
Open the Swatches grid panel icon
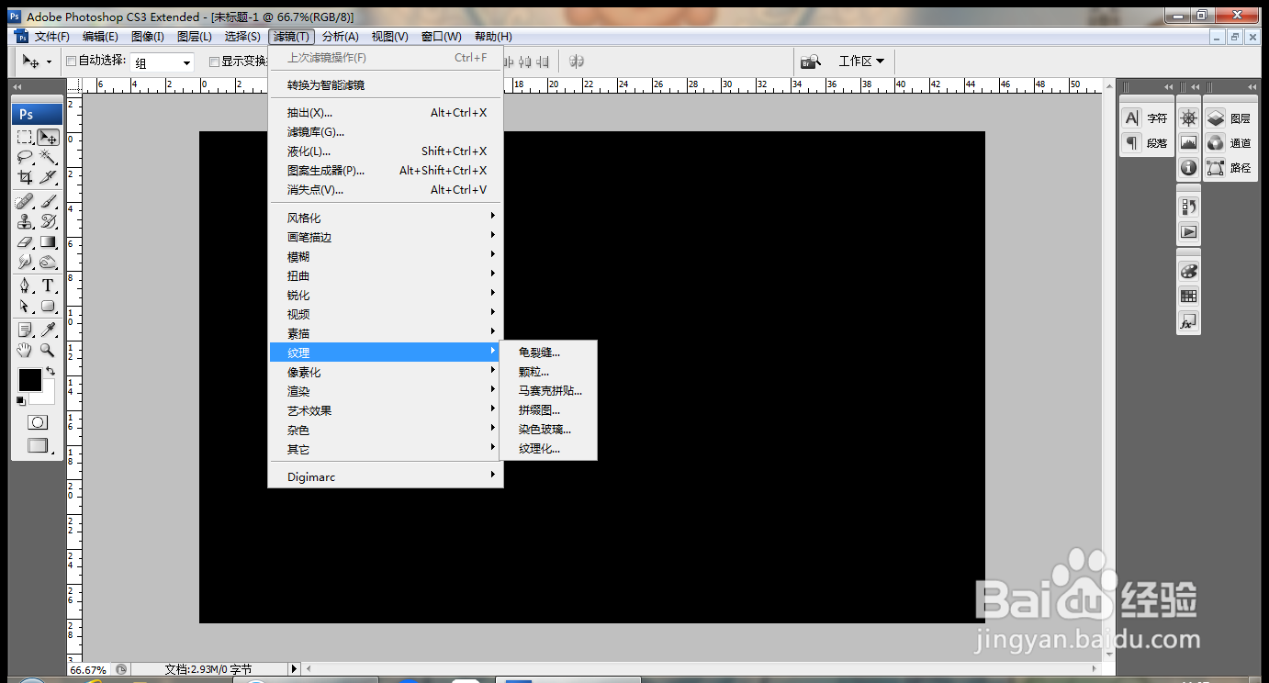(1189, 297)
